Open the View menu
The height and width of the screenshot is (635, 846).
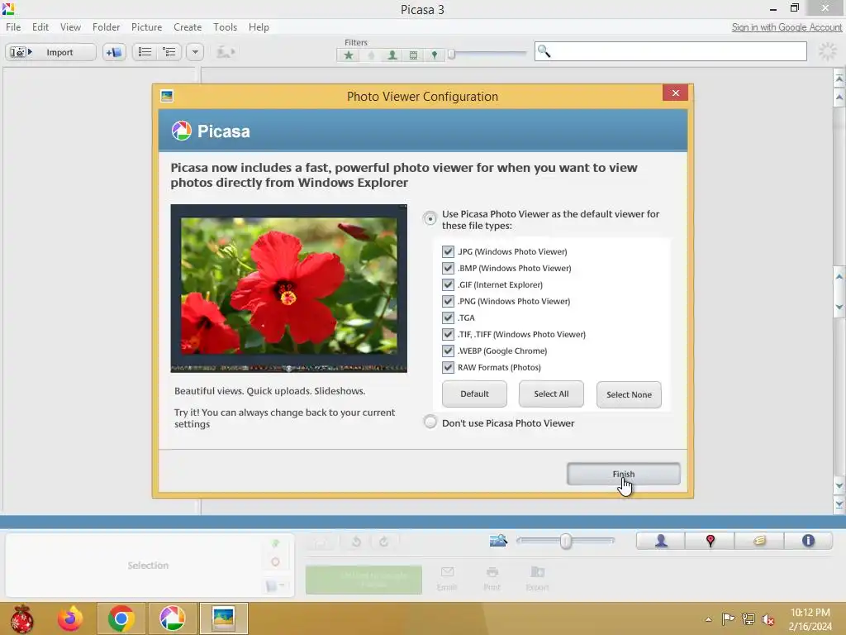(x=71, y=27)
